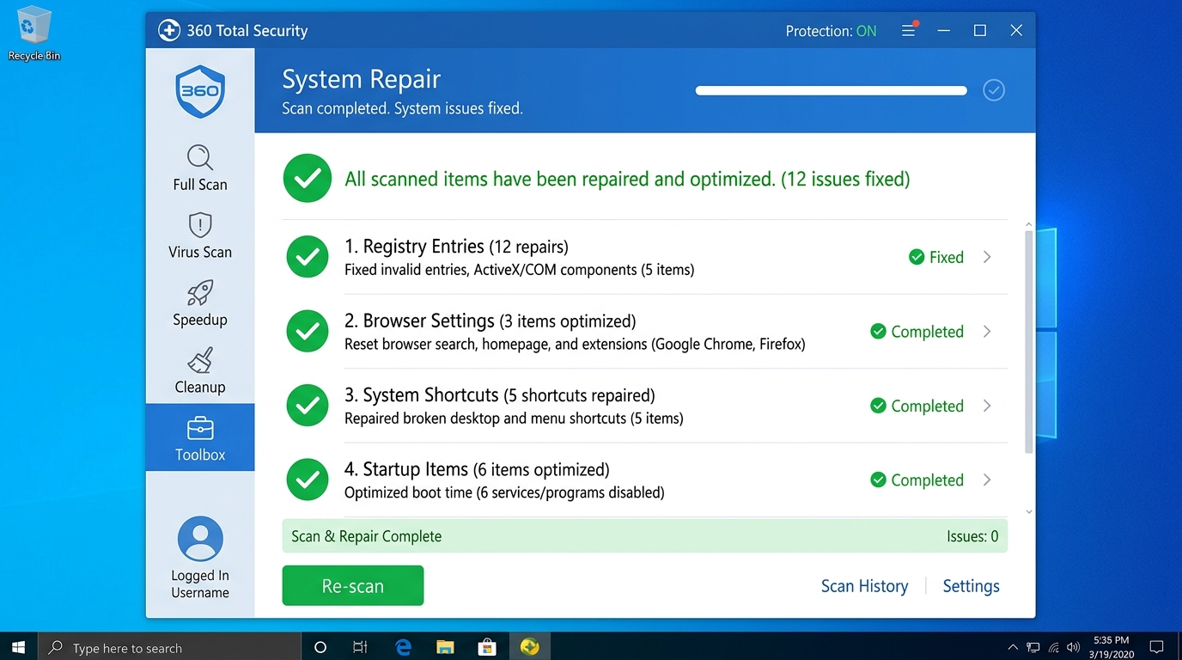
Task: Open the Full Scan tool
Action: pyautogui.click(x=199, y=166)
